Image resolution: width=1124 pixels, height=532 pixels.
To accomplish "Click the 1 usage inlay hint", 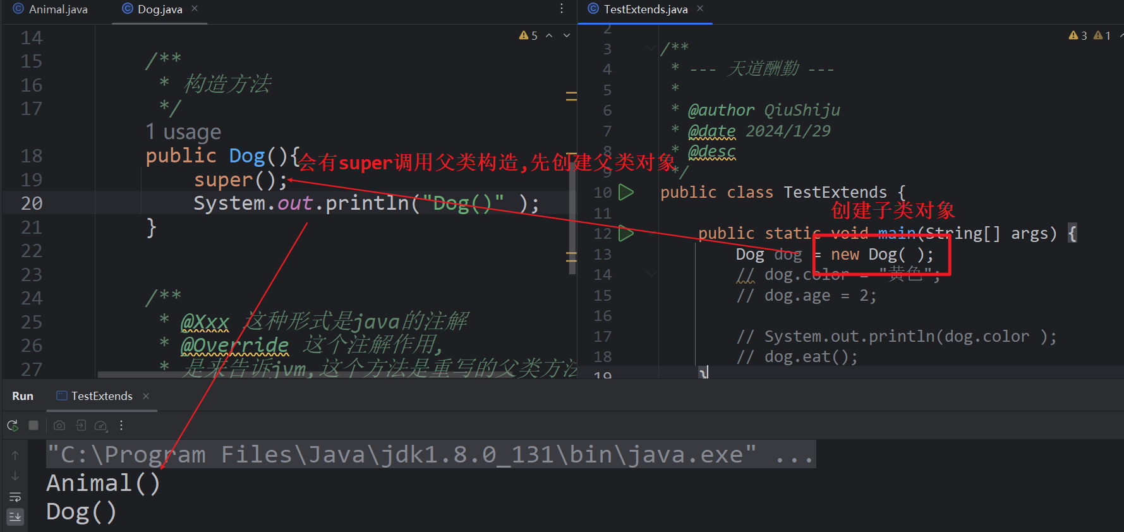I will coord(183,132).
